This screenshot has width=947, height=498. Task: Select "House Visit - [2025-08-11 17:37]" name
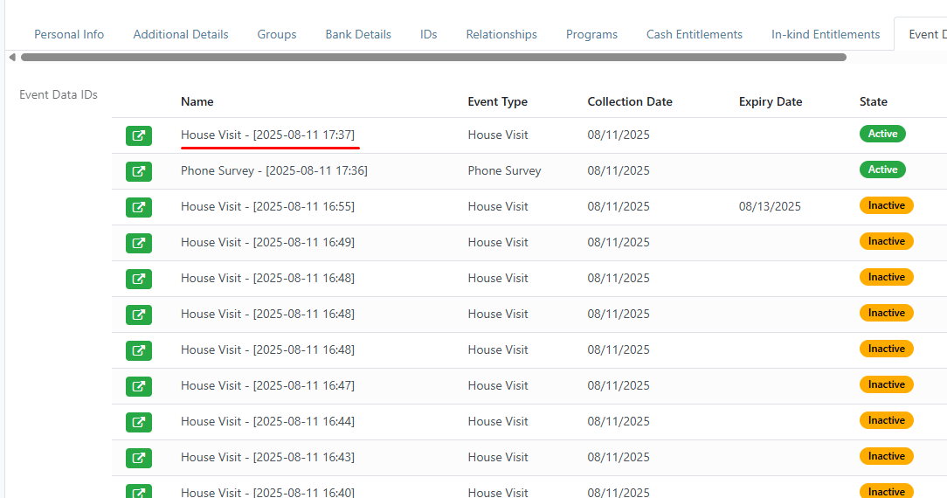pos(267,135)
